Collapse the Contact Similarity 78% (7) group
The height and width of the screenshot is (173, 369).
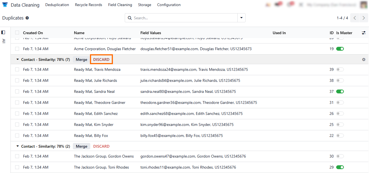coord(18,60)
